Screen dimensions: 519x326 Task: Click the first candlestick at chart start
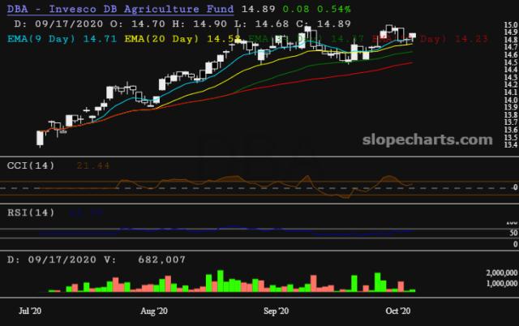[x=40, y=138]
